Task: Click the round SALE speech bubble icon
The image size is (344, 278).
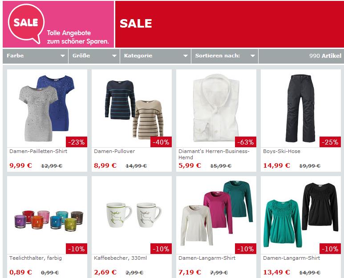Action: point(26,23)
